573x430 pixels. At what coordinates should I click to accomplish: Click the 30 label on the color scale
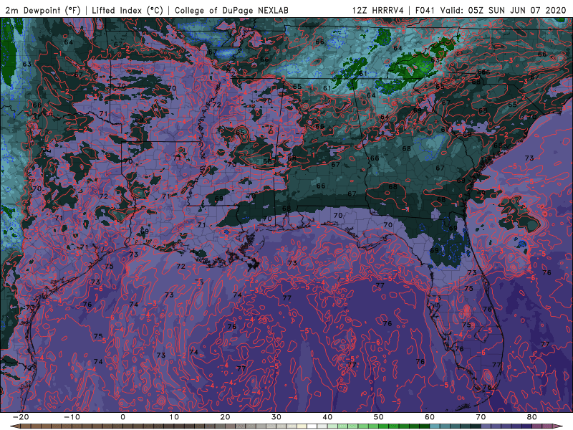pyautogui.click(x=276, y=417)
